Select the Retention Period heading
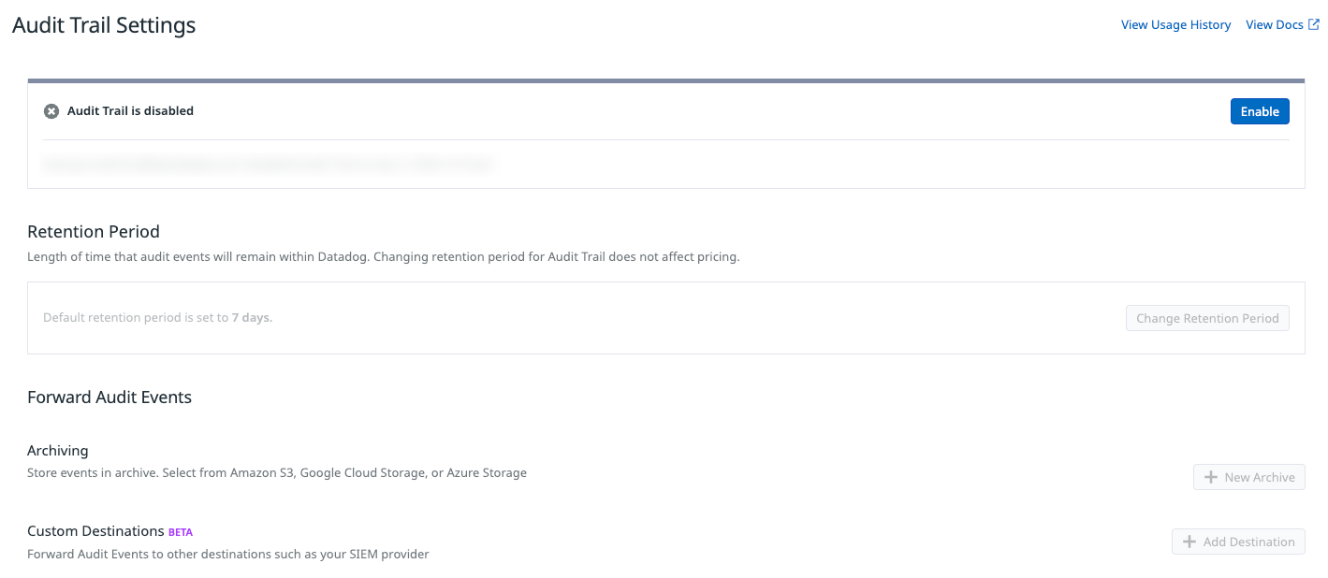The width and height of the screenshot is (1328, 578). click(x=94, y=232)
